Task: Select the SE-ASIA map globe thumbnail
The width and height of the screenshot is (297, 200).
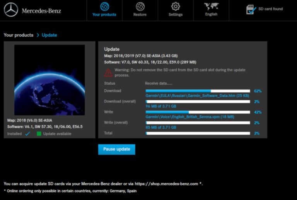Action: tap(49, 80)
